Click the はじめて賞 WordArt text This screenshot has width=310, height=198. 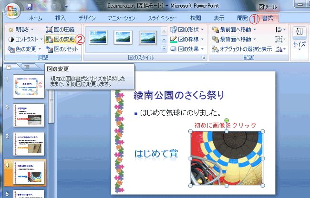pyautogui.click(x=156, y=154)
